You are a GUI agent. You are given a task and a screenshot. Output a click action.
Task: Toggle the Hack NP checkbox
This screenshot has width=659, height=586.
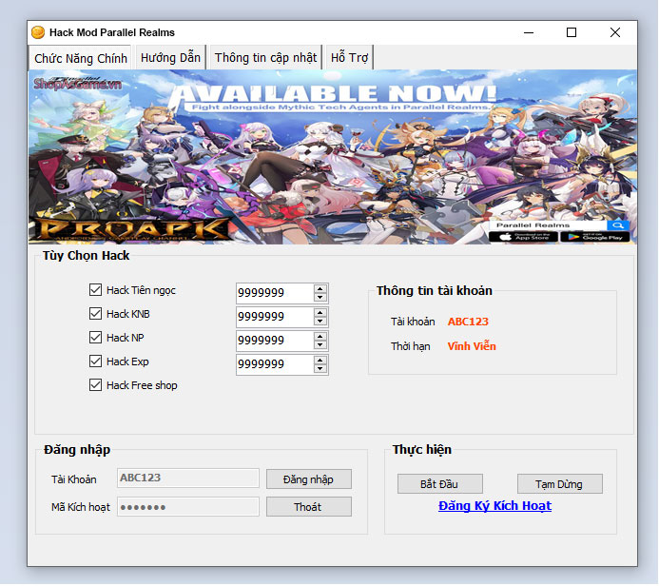click(x=95, y=337)
